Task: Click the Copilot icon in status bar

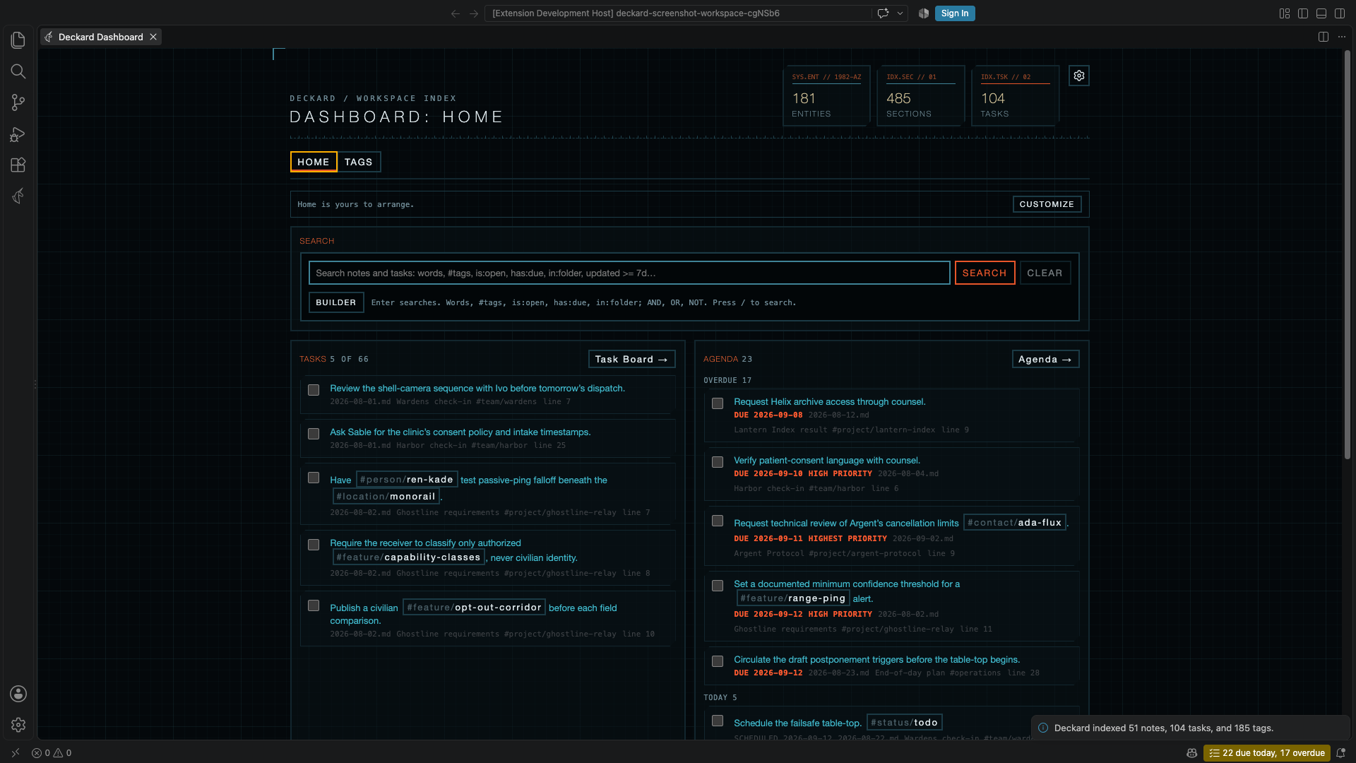Action: pos(1191,753)
